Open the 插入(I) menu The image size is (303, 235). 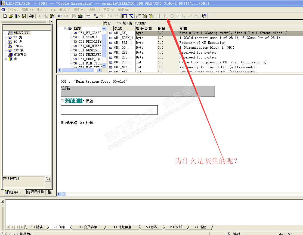(42, 10)
